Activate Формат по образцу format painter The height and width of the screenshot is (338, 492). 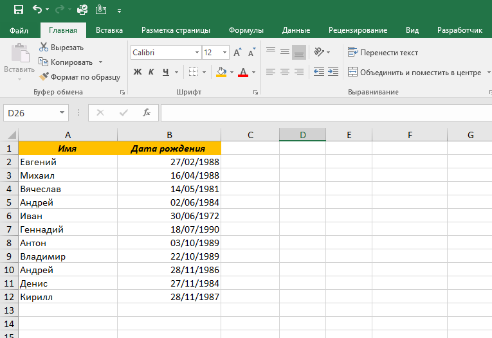click(80, 77)
